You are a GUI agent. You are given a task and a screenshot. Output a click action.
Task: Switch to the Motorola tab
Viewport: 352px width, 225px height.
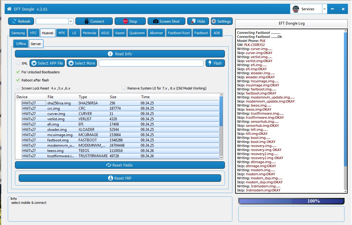pyautogui.click(x=89, y=33)
